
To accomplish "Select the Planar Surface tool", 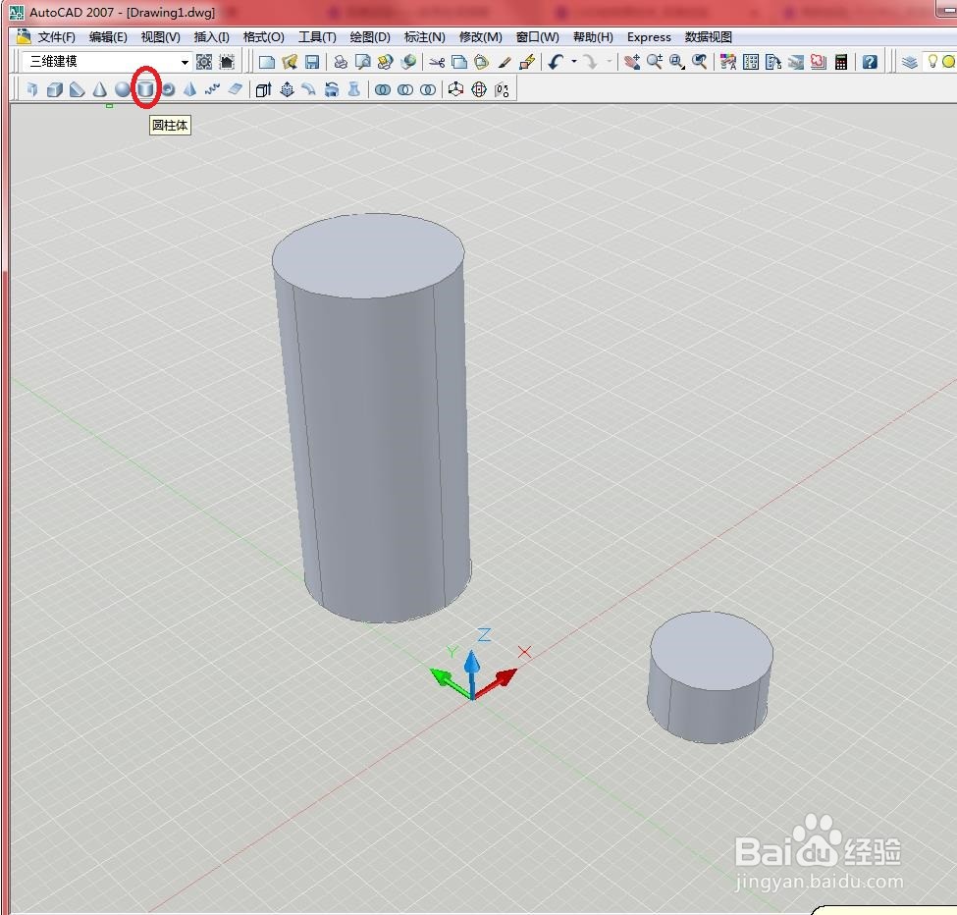I will [235, 89].
